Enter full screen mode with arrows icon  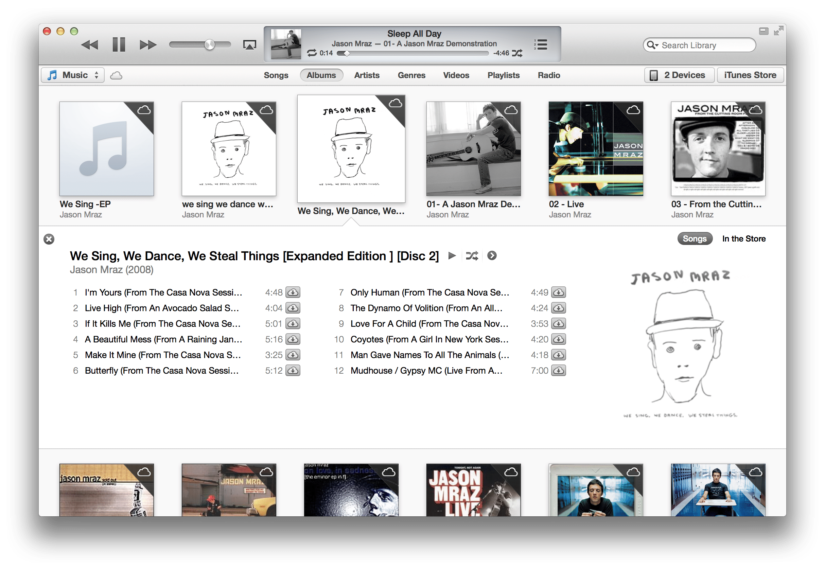click(778, 31)
